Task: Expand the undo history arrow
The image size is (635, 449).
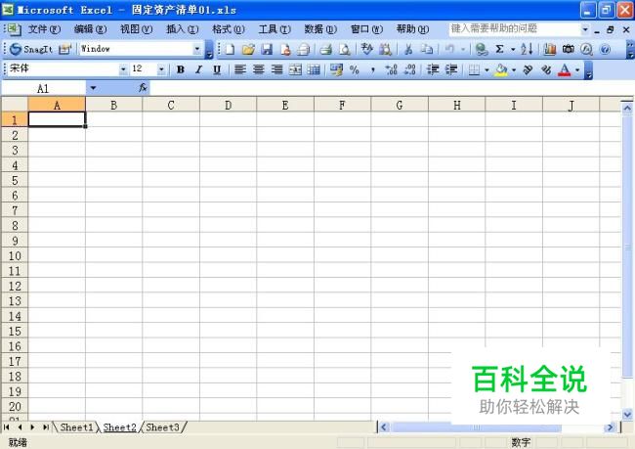Action: pyautogui.click(x=462, y=50)
